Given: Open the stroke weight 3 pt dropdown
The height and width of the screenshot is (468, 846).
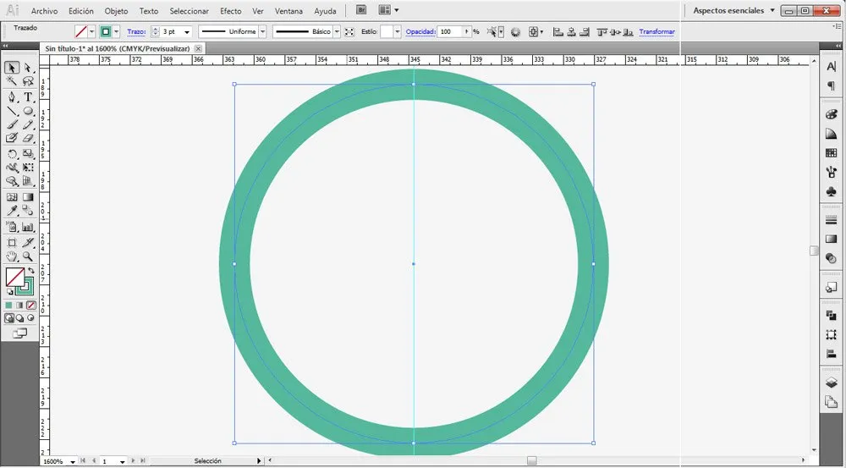Looking at the screenshot, I should pos(187,31).
